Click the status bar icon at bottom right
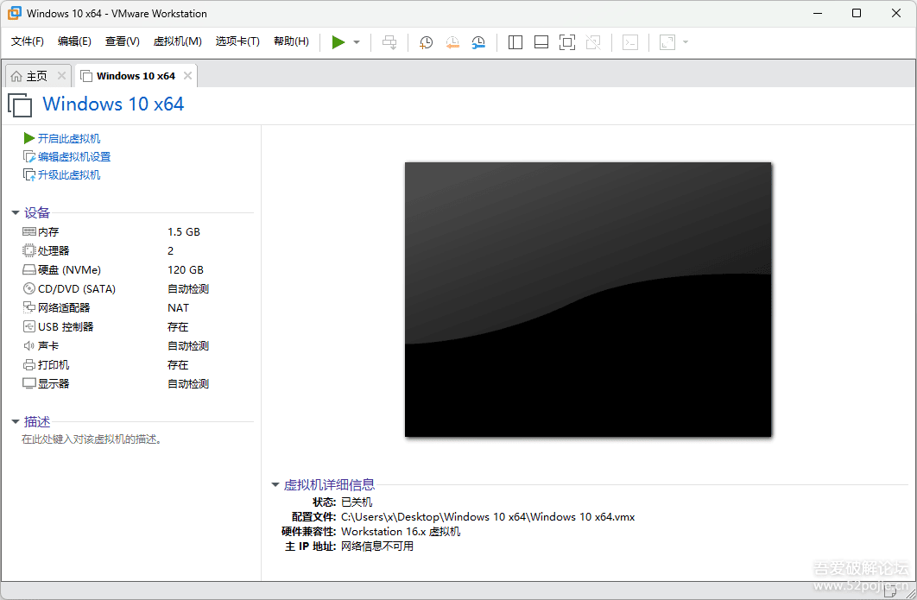 (x=890, y=591)
